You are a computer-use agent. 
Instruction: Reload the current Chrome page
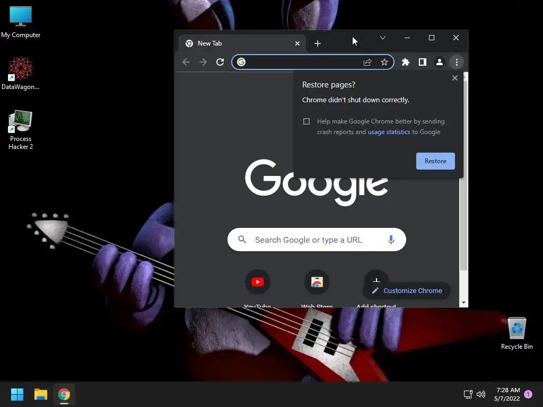[x=220, y=62]
